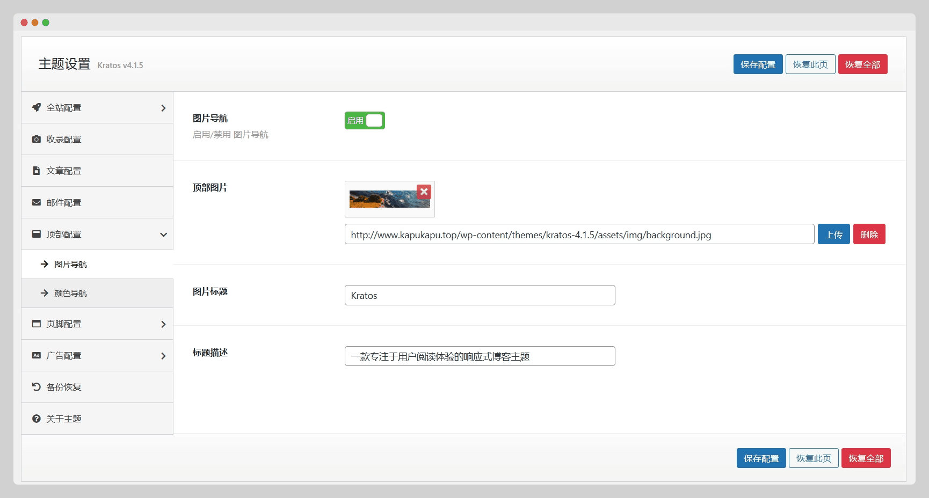Click the restore arrow icon for 备份恢复
This screenshot has width=929, height=498.
pyautogui.click(x=37, y=387)
